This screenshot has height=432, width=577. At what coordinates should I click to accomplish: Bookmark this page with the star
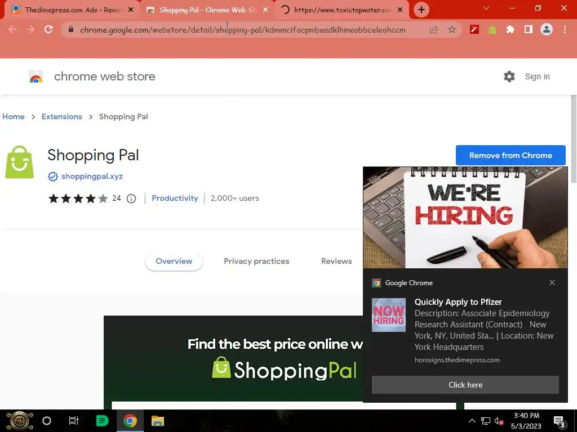(452, 30)
